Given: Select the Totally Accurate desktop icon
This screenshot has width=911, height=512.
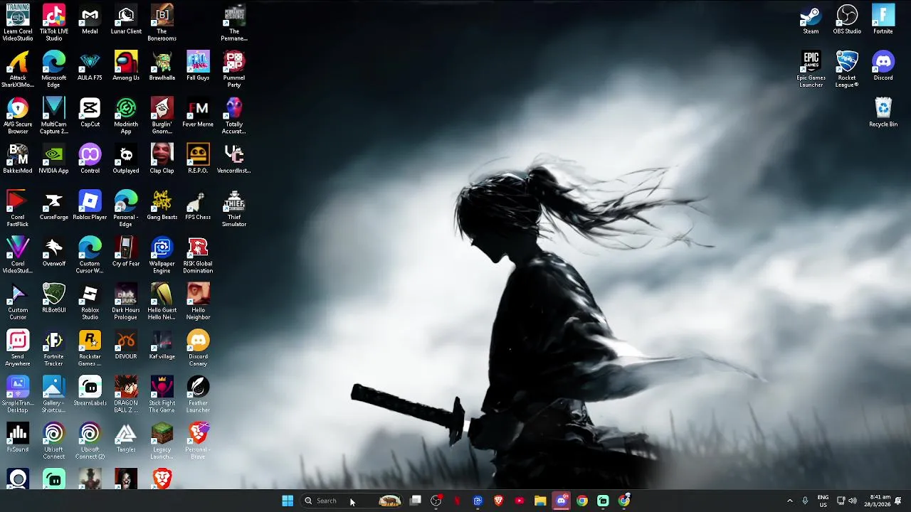Looking at the screenshot, I should tap(234, 115).
